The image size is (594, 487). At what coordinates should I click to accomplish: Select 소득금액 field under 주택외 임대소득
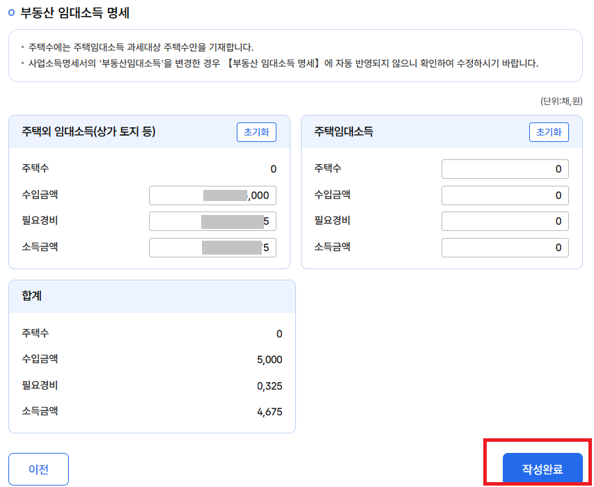[x=212, y=248]
